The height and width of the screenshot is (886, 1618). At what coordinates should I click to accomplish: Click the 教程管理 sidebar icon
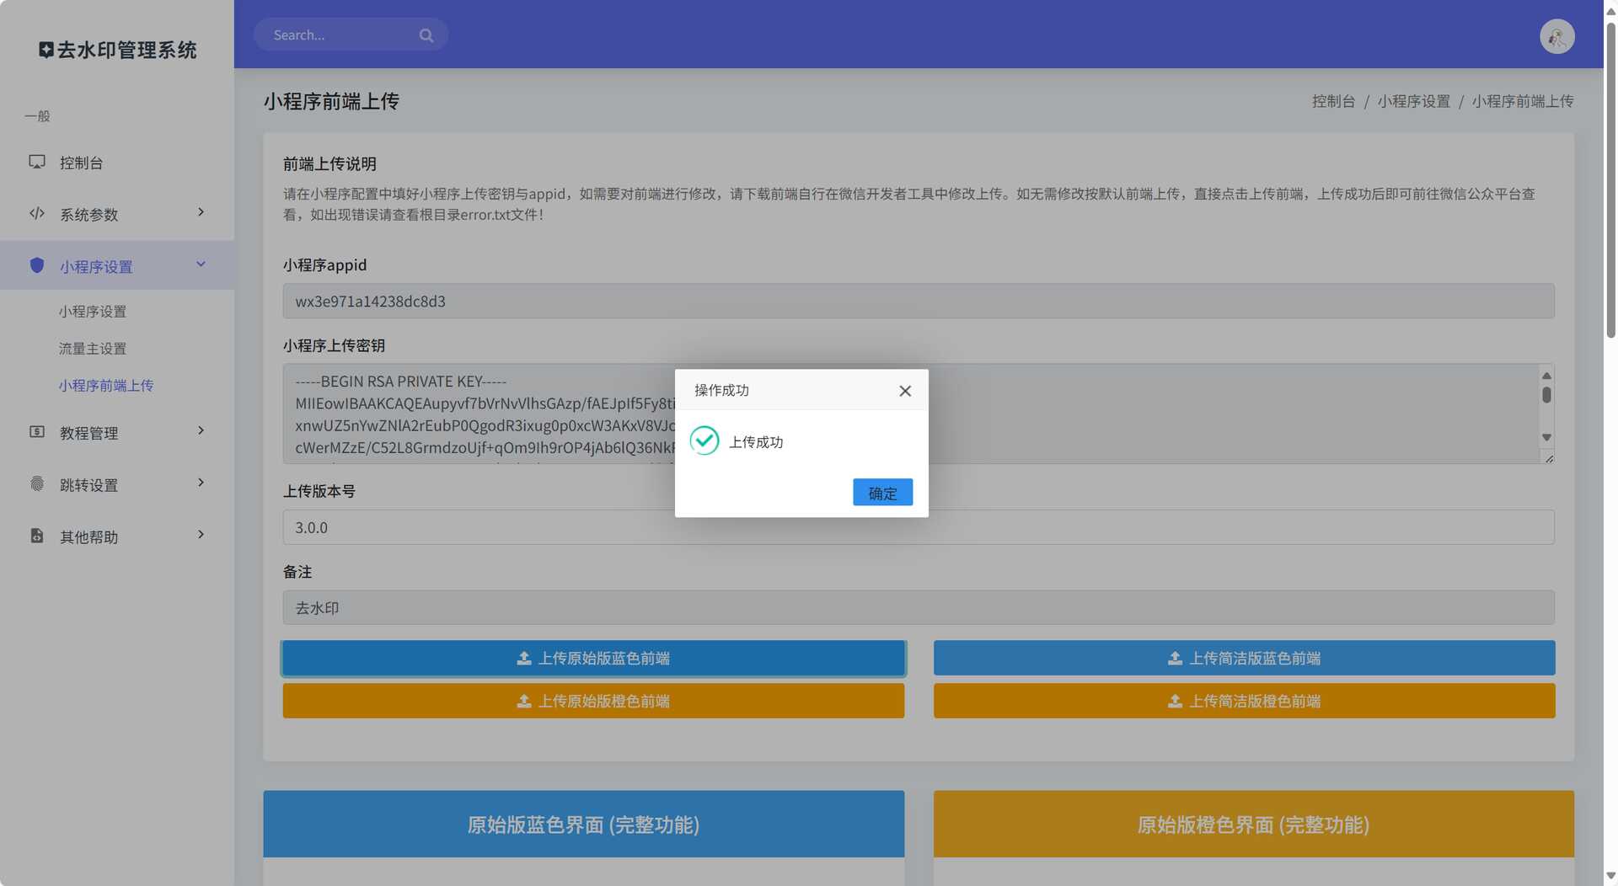click(37, 432)
